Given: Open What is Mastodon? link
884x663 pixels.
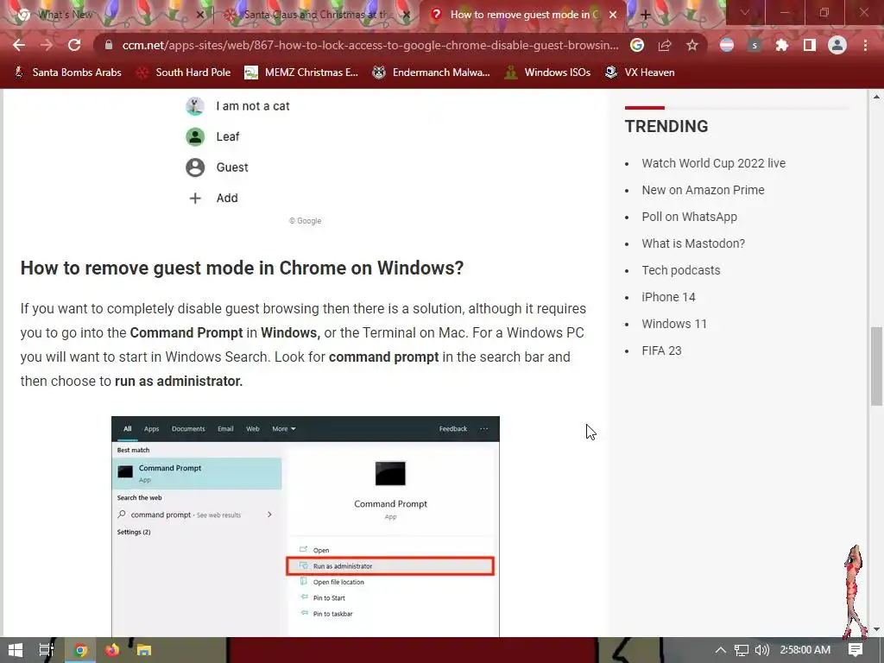Looking at the screenshot, I should (x=693, y=243).
